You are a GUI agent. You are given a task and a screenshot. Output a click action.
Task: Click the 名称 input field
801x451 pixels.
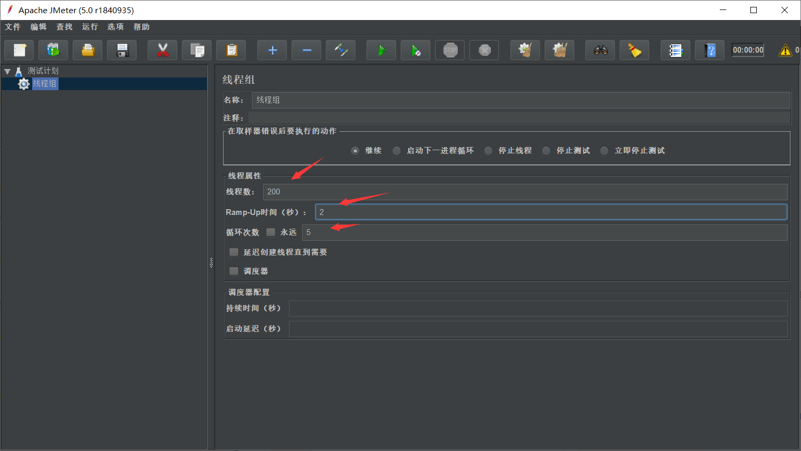(521, 100)
